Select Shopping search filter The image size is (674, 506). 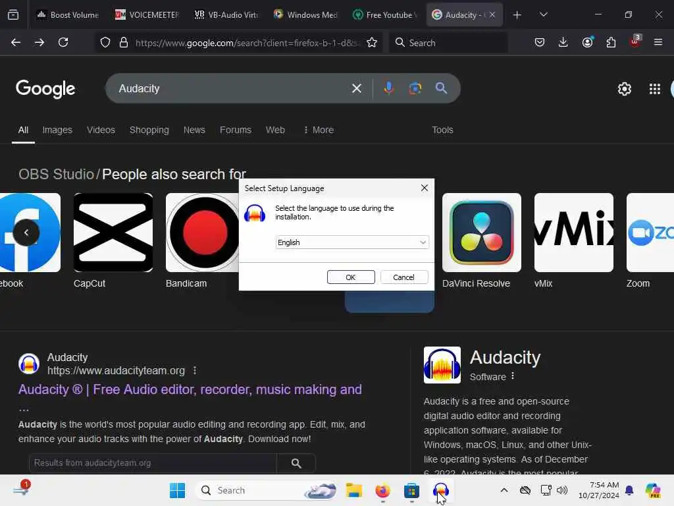[149, 130]
